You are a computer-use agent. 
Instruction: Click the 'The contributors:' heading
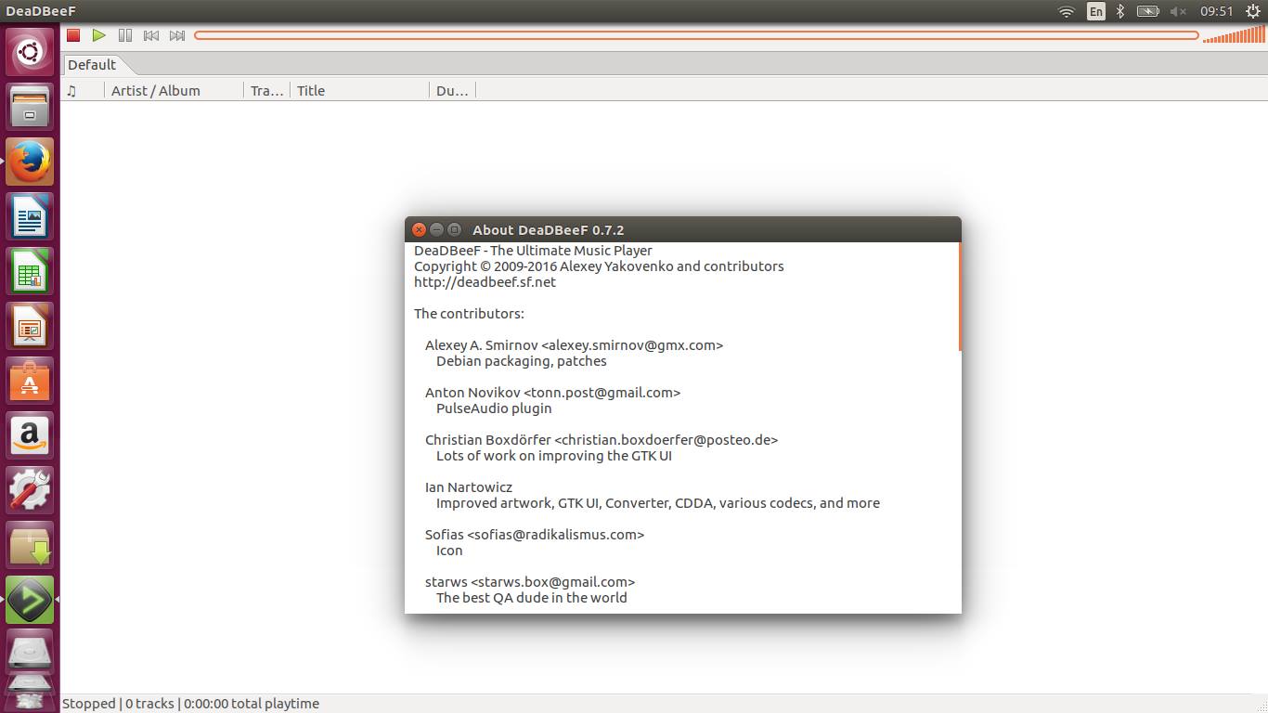click(469, 314)
